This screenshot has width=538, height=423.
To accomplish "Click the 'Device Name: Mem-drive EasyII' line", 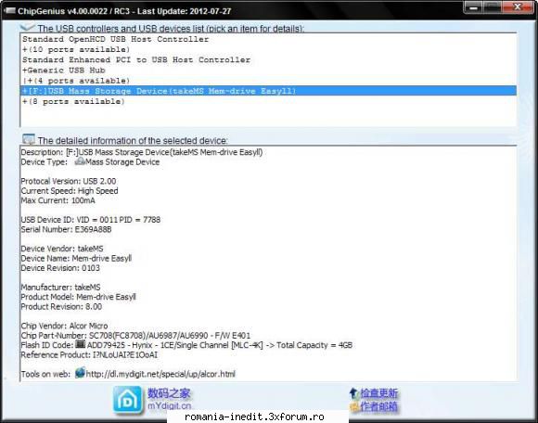I will (76, 258).
